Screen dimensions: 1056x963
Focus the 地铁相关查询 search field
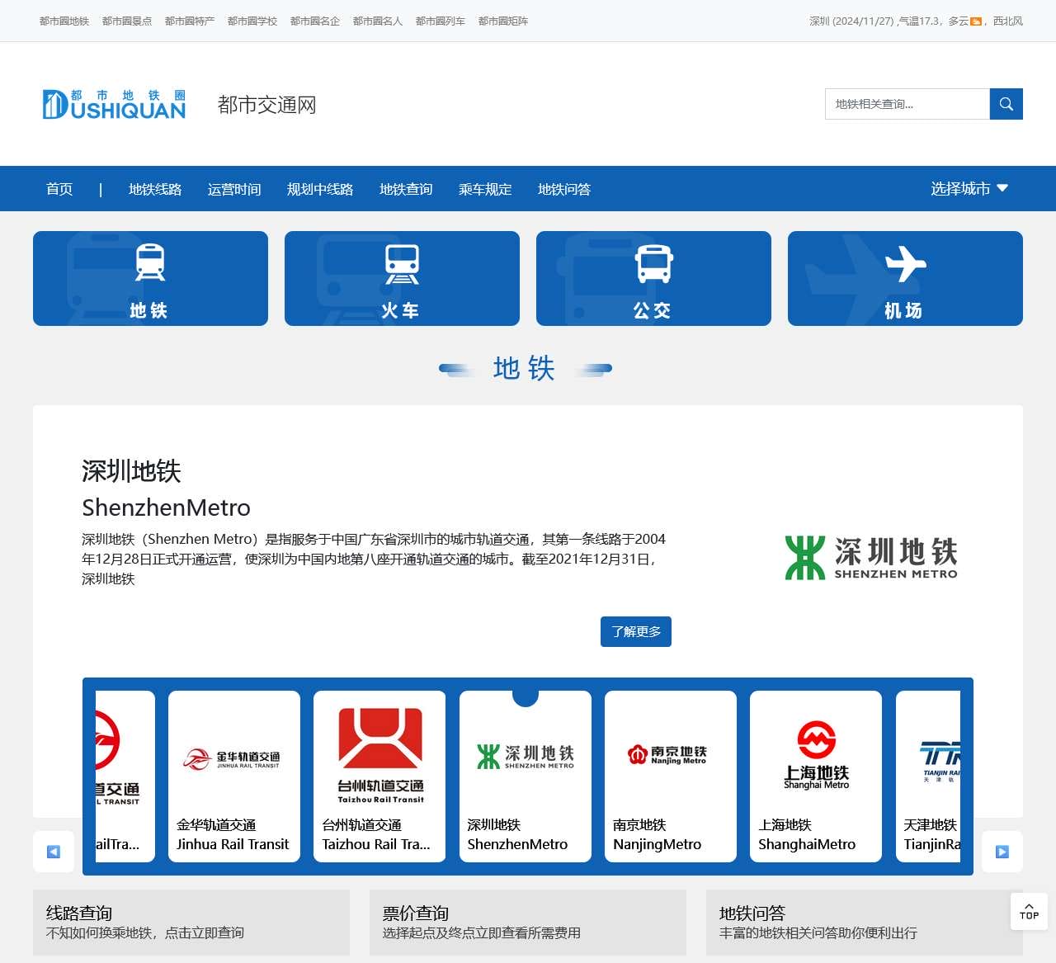907,104
